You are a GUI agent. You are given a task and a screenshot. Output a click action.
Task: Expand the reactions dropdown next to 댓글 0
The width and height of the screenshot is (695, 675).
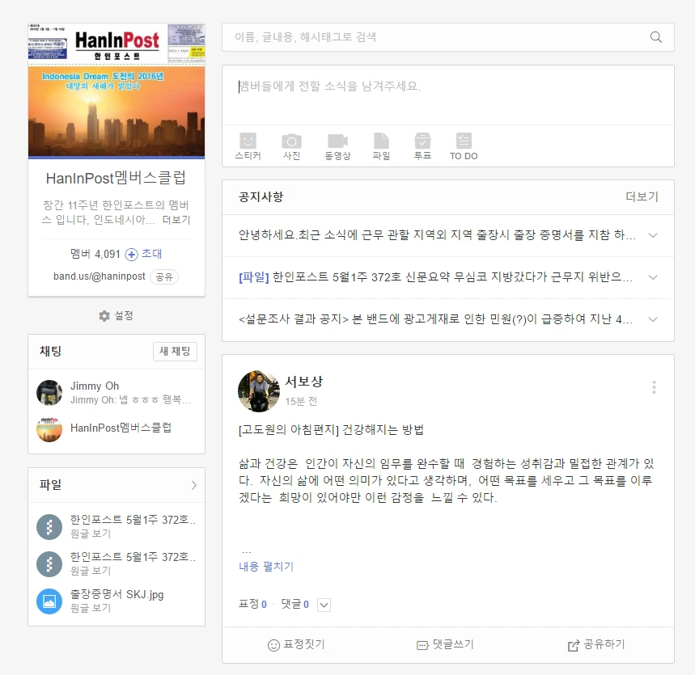324,605
